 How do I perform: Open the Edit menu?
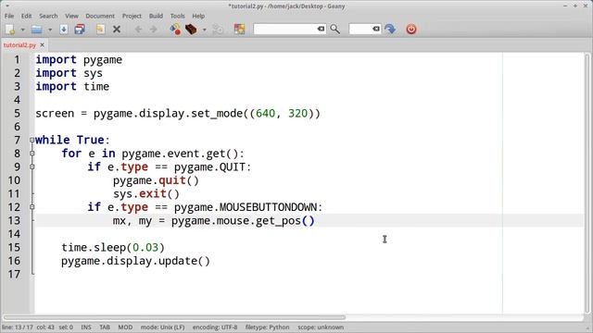(27, 16)
